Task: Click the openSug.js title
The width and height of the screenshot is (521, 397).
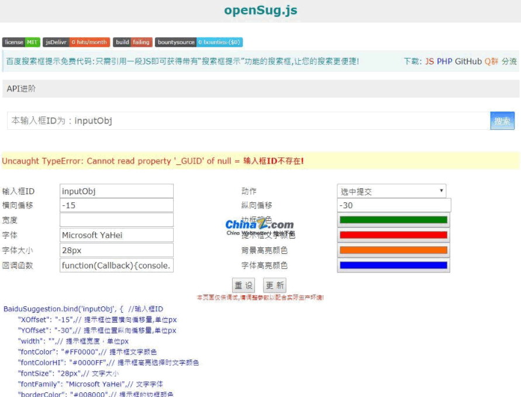Action: click(x=261, y=11)
